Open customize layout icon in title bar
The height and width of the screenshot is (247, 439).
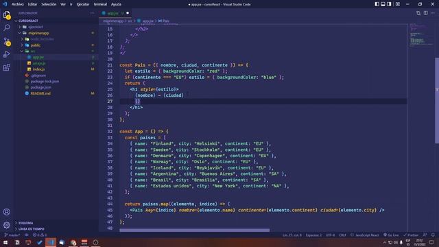(398, 4)
